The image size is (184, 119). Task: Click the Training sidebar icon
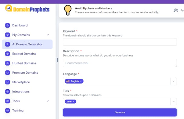[7, 110]
